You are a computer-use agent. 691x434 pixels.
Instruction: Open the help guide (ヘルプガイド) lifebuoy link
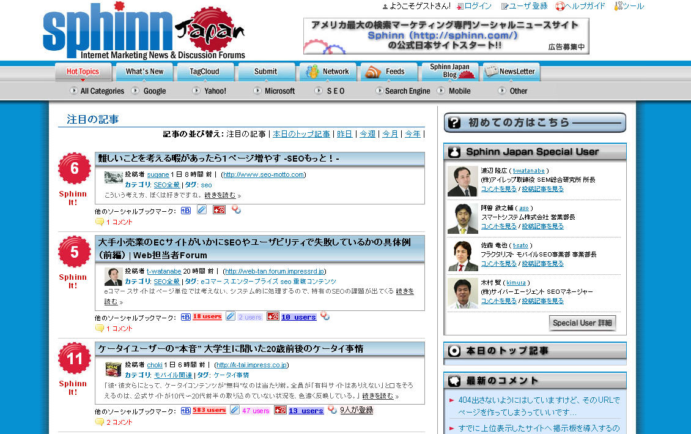point(580,6)
